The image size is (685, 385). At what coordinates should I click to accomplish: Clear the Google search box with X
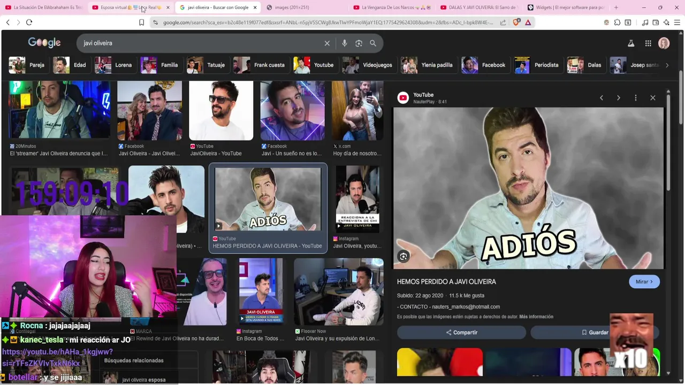tap(327, 43)
